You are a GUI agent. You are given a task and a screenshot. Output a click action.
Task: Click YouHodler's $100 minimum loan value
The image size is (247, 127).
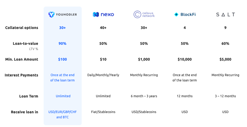pyautogui.click(x=62, y=59)
